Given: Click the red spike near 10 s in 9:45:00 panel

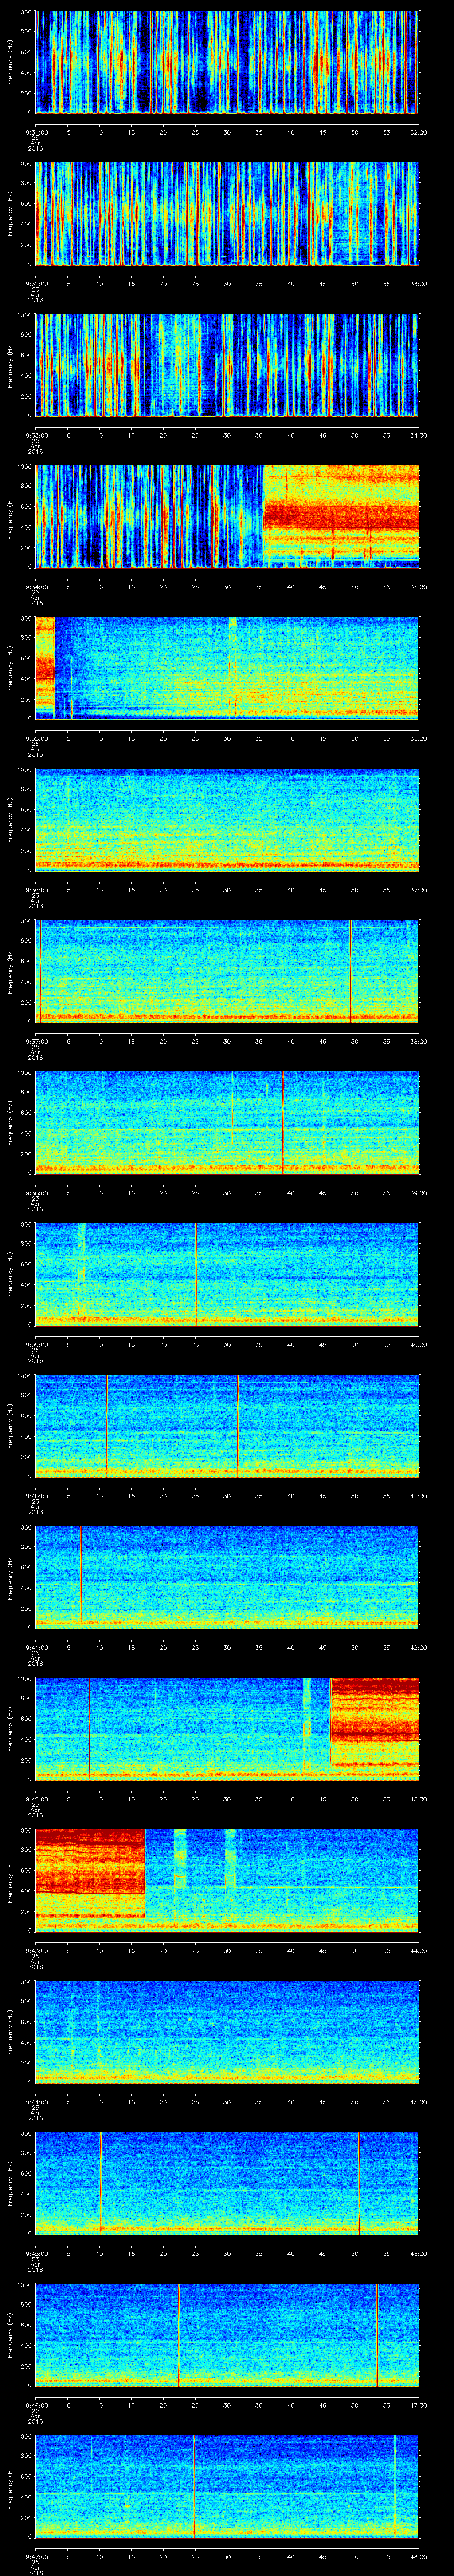Looking at the screenshot, I should (101, 2183).
